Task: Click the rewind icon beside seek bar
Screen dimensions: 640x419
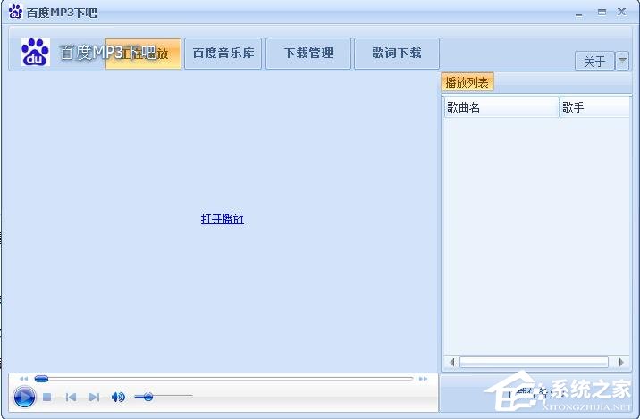Action: pyautogui.click(x=23, y=379)
